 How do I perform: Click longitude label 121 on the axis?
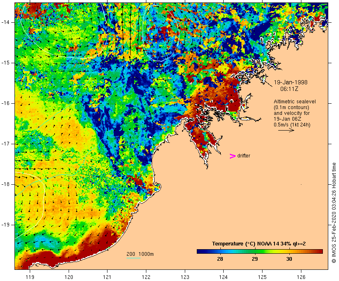click(107, 277)
